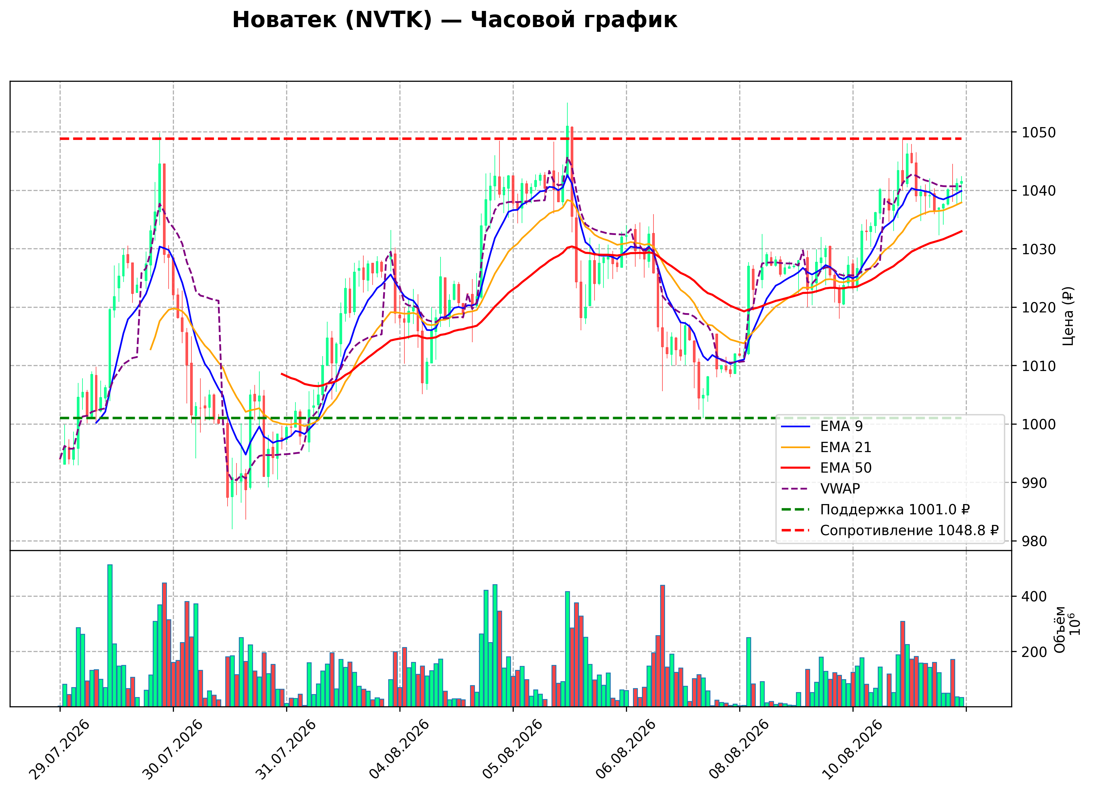
Task: Click the 990 price axis tick label
Action: point(1035,483)
